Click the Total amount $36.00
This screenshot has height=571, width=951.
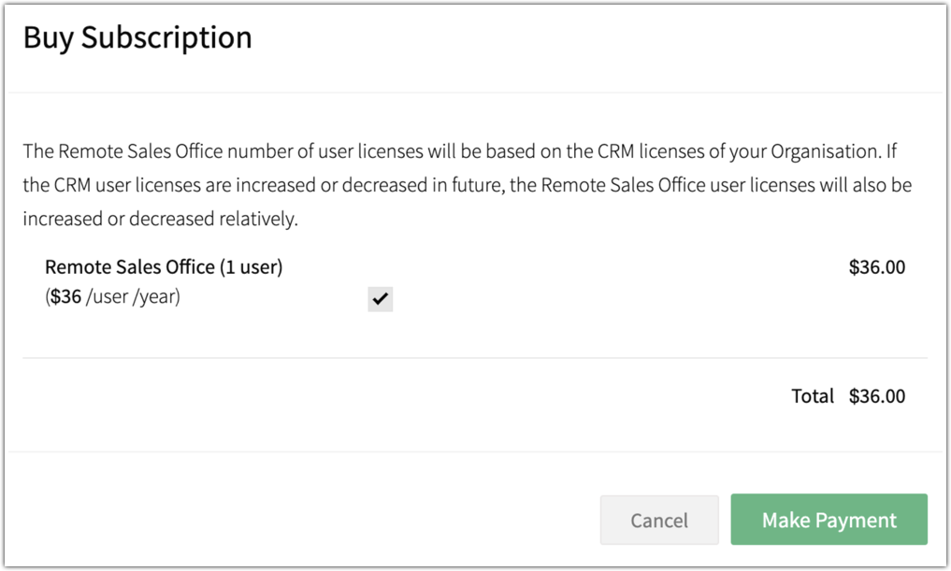pyautogui.click(x=876, y=395)
